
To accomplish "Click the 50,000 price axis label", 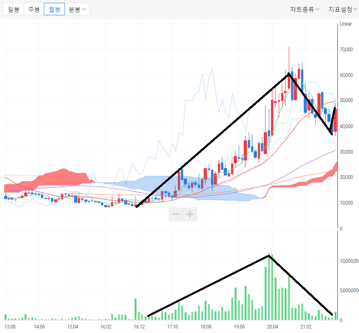I will [x=346, y=100].
